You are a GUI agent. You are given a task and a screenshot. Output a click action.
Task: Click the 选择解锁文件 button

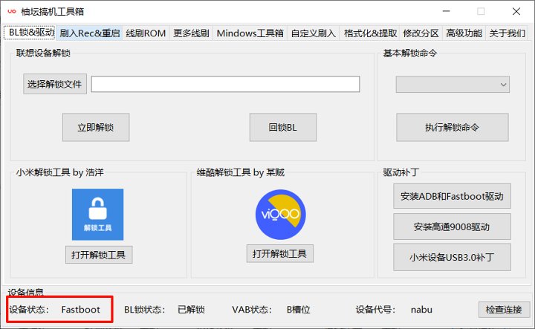click(55, 84)
